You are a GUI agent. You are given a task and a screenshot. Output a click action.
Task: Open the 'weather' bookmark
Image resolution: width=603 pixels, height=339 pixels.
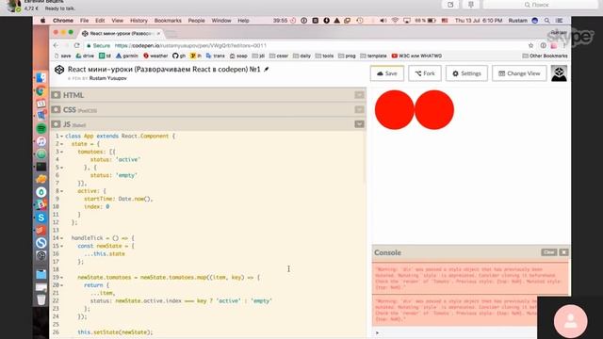point(155,56)
